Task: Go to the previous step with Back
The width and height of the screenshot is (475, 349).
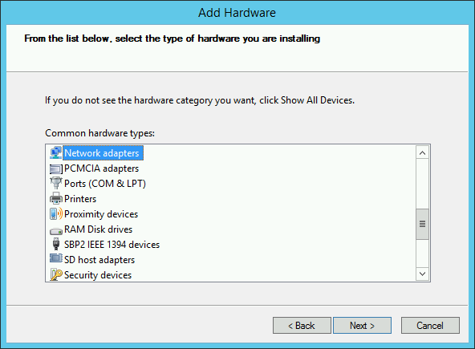Action: 302,326
